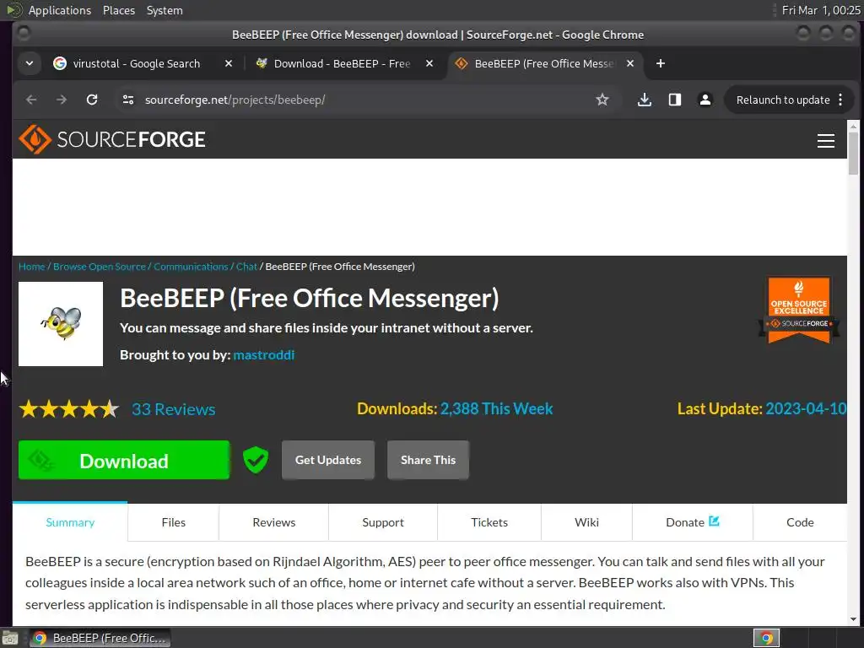Open the Tickets tab
This screenshot has height=648, width=864.
pos(489,521)
